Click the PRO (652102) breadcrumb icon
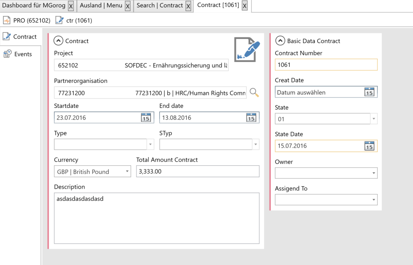This screenshot has width=413, height=265. point(7,20)
